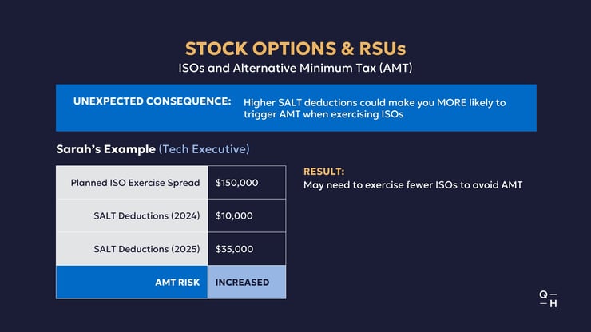Click the RESULT: orange heading
The width and height of the screenshot is (591, 332).
coord(323,172)
